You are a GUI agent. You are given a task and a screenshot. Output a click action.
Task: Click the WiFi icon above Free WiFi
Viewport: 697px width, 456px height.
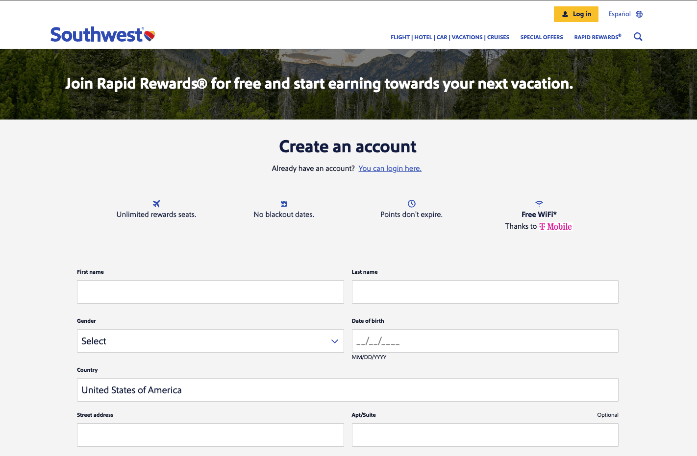pos(538,203)
